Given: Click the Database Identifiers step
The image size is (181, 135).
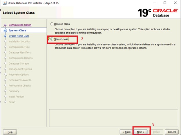Looking at the screenshot, I should coord(20,53).
